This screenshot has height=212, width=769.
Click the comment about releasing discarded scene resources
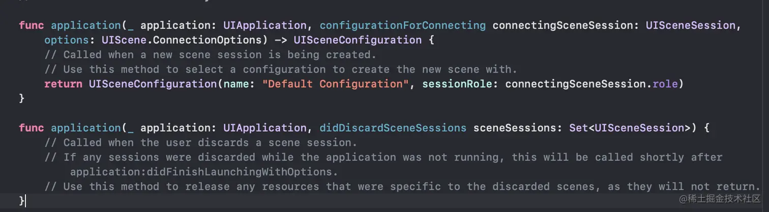tap(402, 187)
